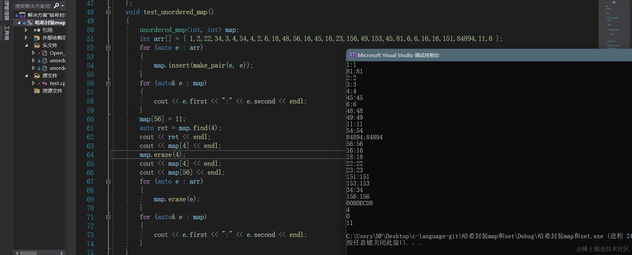
Task: Click the cout << ret << endl line
Action: click(175, 137)
